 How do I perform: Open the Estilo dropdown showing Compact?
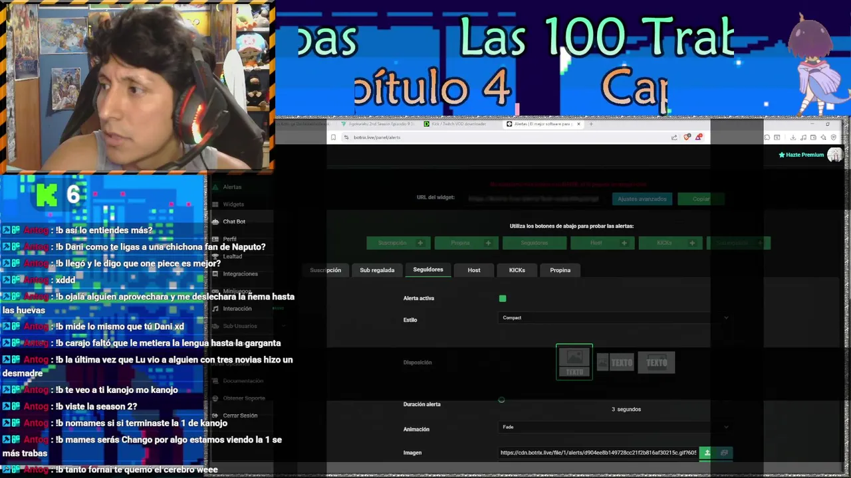[615, 318]
